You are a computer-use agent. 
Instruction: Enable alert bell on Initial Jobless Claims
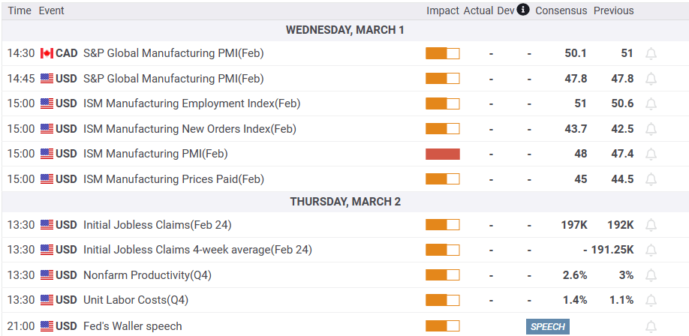(x=651, y=224)
